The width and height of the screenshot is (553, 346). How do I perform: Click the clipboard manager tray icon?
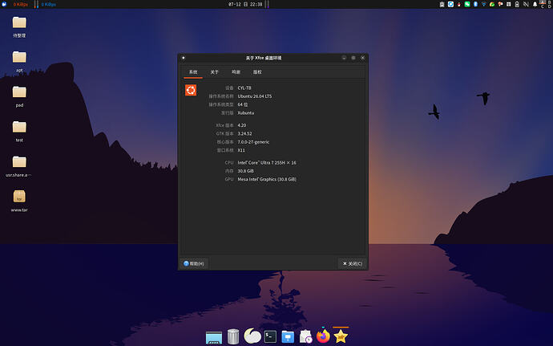442,4
